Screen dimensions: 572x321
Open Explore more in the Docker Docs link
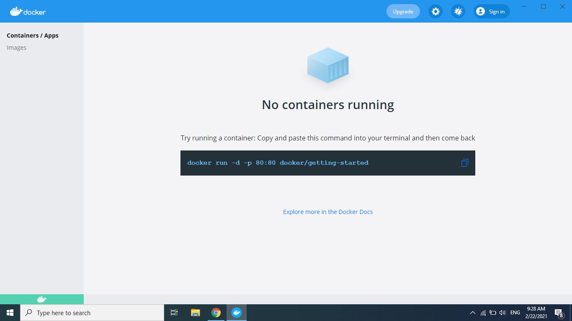328,212
